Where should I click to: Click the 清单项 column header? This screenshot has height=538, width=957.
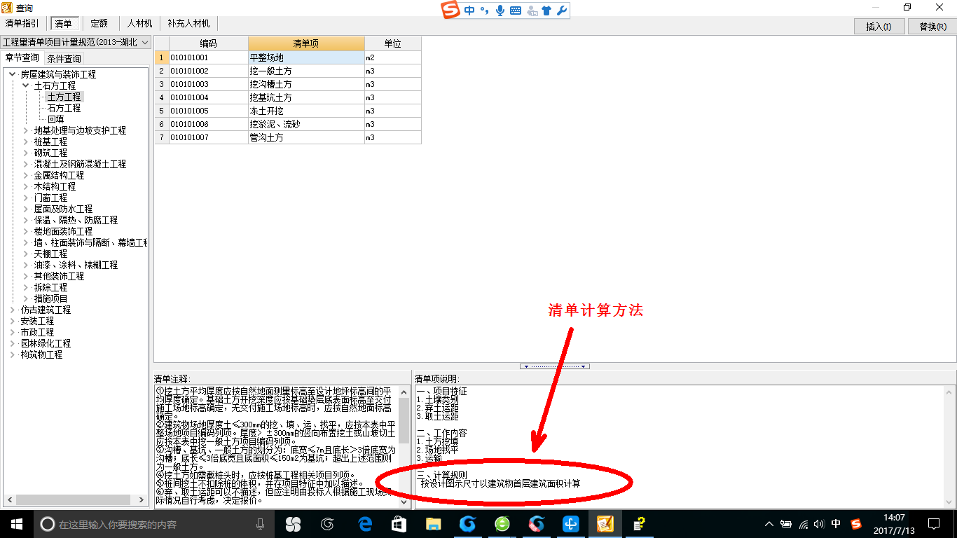306,43
